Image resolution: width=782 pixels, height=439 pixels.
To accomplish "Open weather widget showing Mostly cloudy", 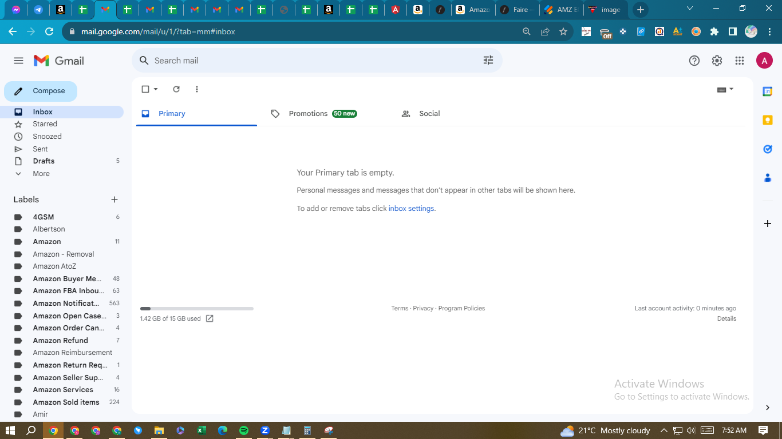I will (x=605, y=430).
